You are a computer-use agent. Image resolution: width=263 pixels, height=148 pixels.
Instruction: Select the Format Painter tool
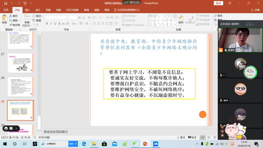15,25
